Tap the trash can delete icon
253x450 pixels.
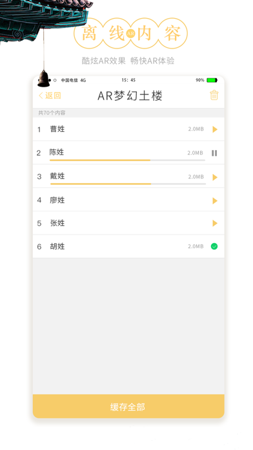pos(214,95)
